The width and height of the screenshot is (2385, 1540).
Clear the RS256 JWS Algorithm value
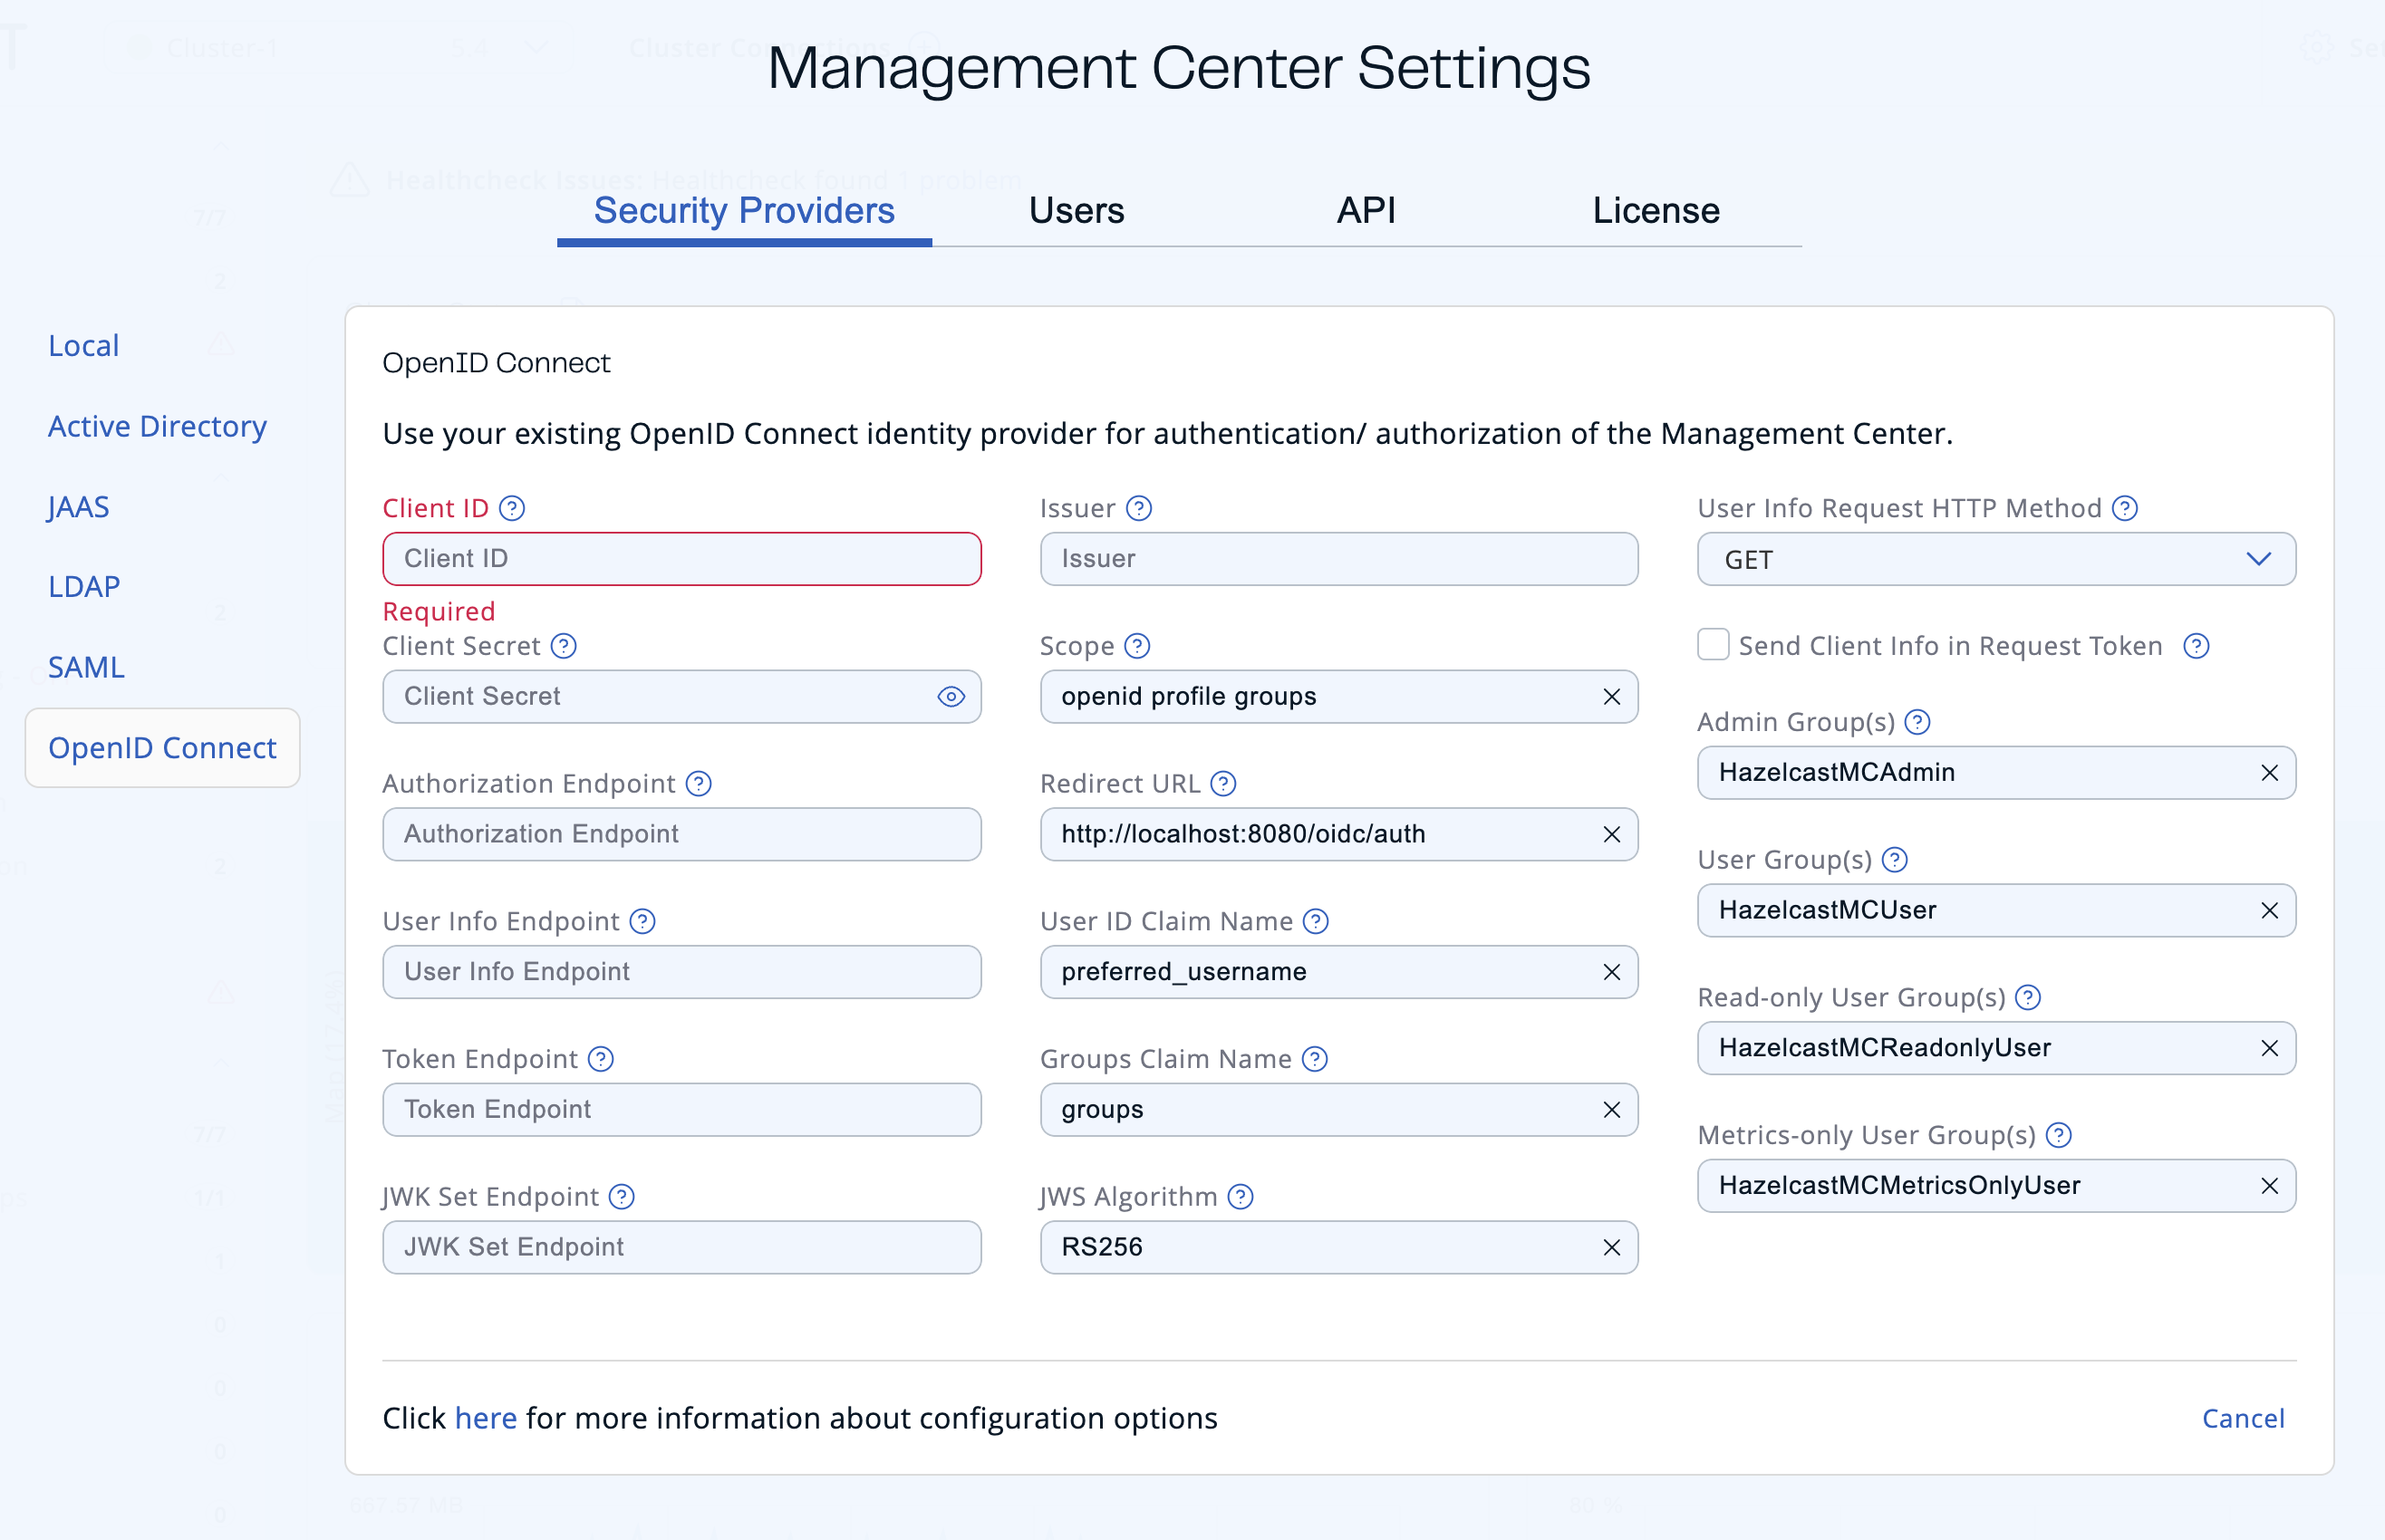point(1611,1247)
